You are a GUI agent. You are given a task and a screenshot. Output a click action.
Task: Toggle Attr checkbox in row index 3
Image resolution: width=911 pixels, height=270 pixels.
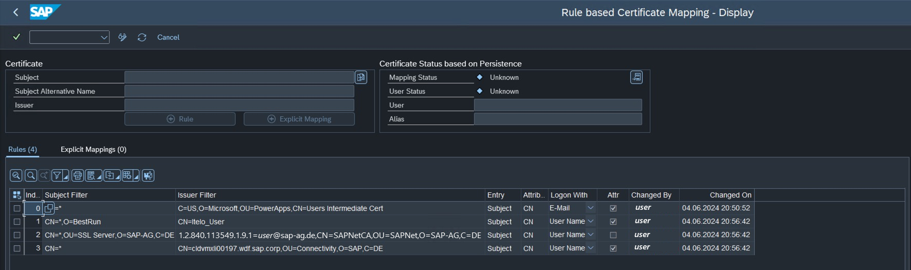(x=613, y=248)
